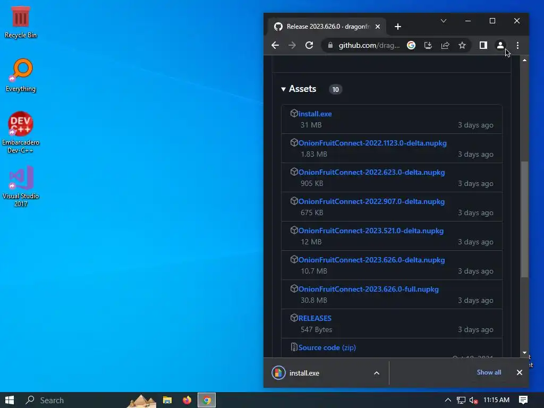This screenshot has height=408, width=544.
Task: Click the page vertical scrollbar thumb
Action: pos(524,219)
